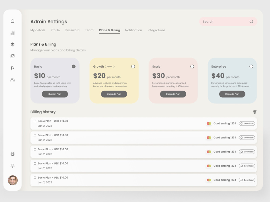270x202 pixels.
Task: Check the first Basic Plan billing row checkbox
Action: click(x=35, y=121)
